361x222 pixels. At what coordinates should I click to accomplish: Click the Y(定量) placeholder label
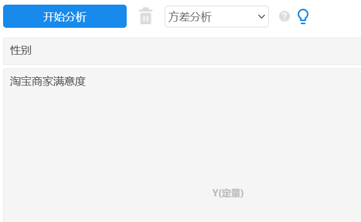(228, 193)
